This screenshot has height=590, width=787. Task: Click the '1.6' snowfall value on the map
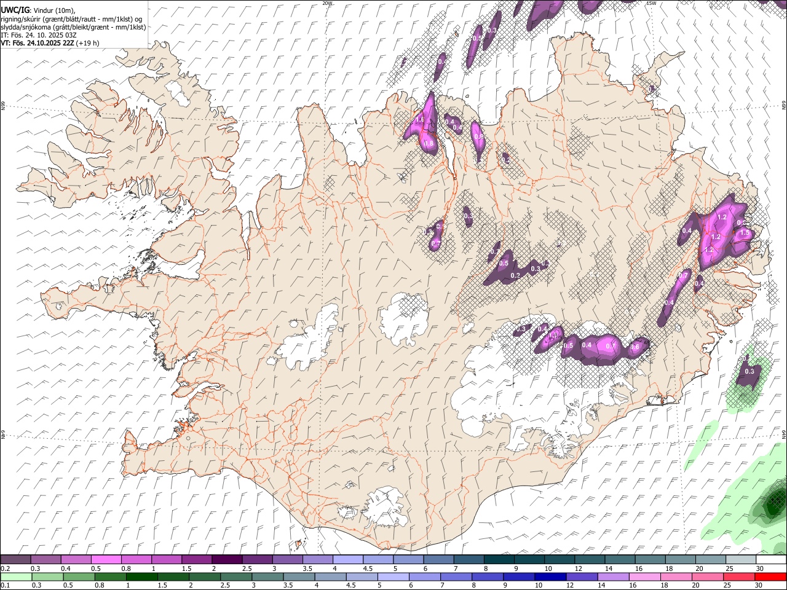point(421,119)
